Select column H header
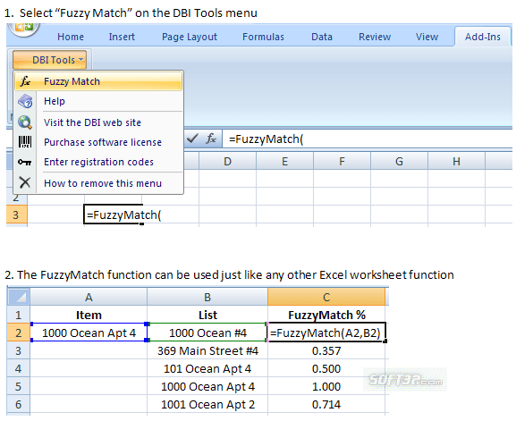Image resolution: width=516 pixels, height=421 pixels. (456, 161)
